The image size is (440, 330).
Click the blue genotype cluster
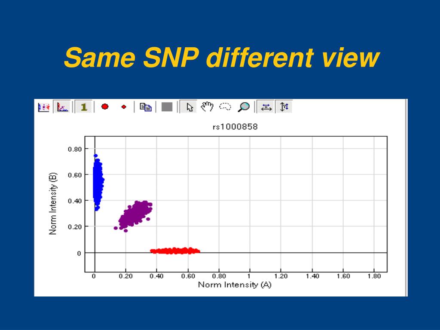click(x=98, y=182)
